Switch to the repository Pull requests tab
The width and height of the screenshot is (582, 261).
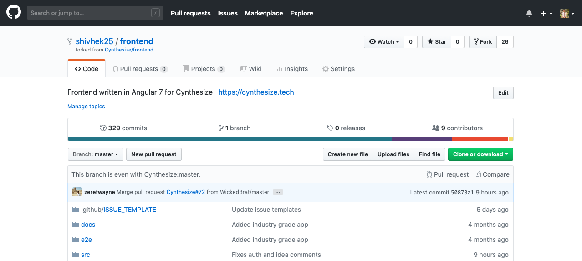(x=140, y=69)
